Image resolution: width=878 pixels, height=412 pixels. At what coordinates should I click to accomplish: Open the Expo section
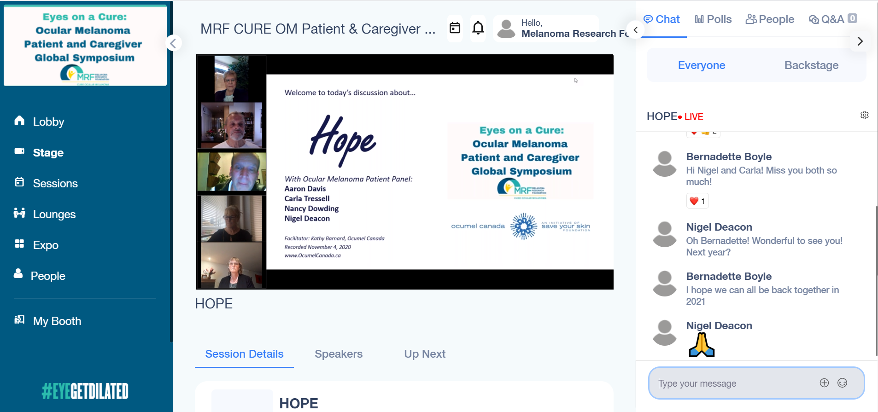[46, 245]
